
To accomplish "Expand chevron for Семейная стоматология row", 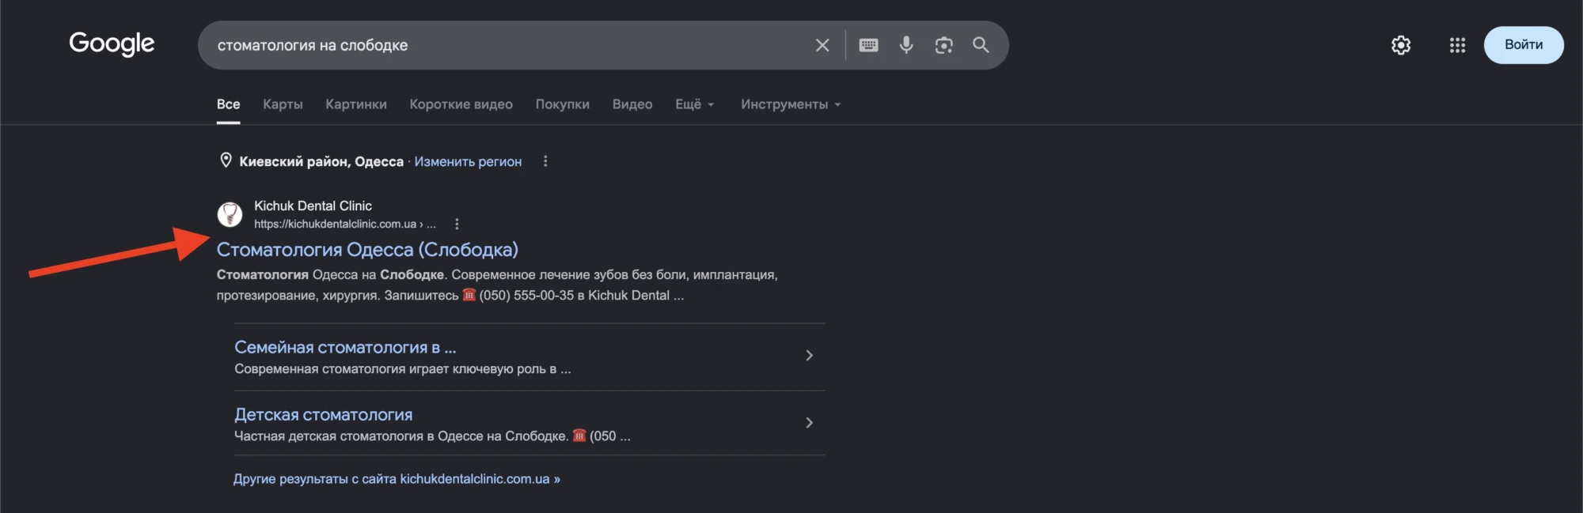I will (809, 356).
